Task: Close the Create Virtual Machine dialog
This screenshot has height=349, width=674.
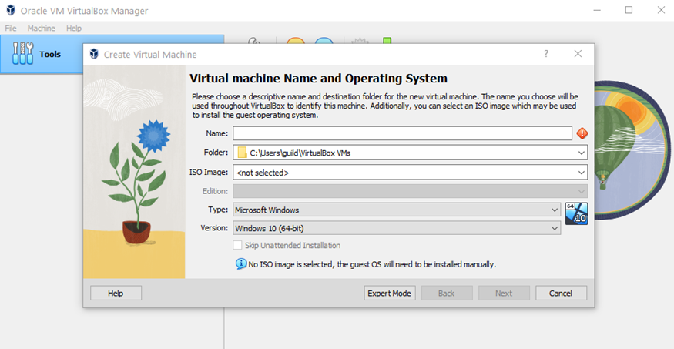Action: [x=578, y=54]
